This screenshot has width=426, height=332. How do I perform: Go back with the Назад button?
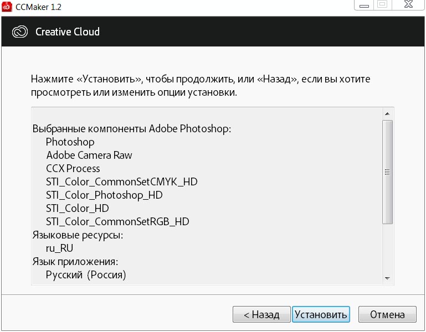(x=261, y=314)
